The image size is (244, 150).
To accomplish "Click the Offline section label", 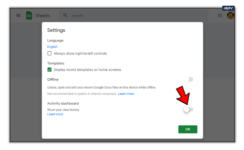I will [53, 79].
